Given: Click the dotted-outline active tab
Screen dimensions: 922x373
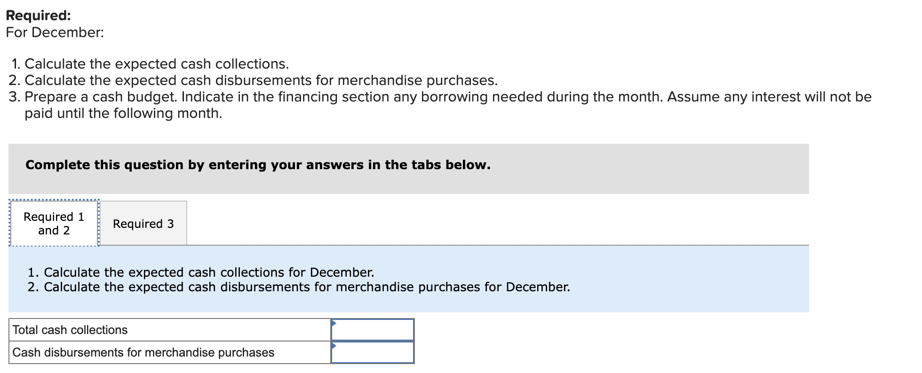Looking at the screenshot, I should tap(54, 224).
